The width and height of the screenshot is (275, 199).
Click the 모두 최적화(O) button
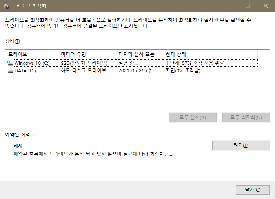coord(246,118)
